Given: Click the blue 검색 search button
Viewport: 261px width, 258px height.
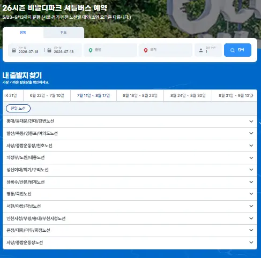Looking at the screenshot, I should [237, 50].
